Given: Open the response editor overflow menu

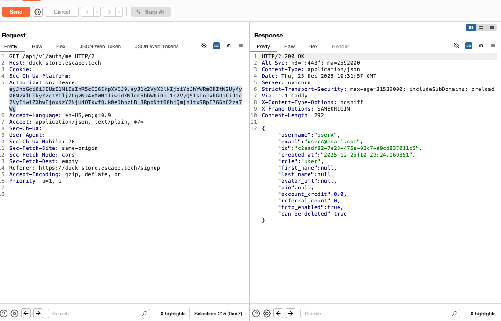Looking at the screenshot, I should click(x=493, y=45).
